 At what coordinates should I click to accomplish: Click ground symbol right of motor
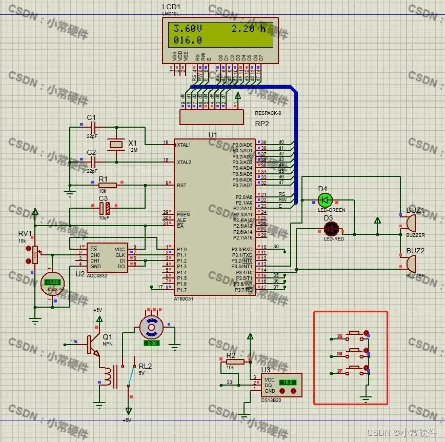click(174, 347)
